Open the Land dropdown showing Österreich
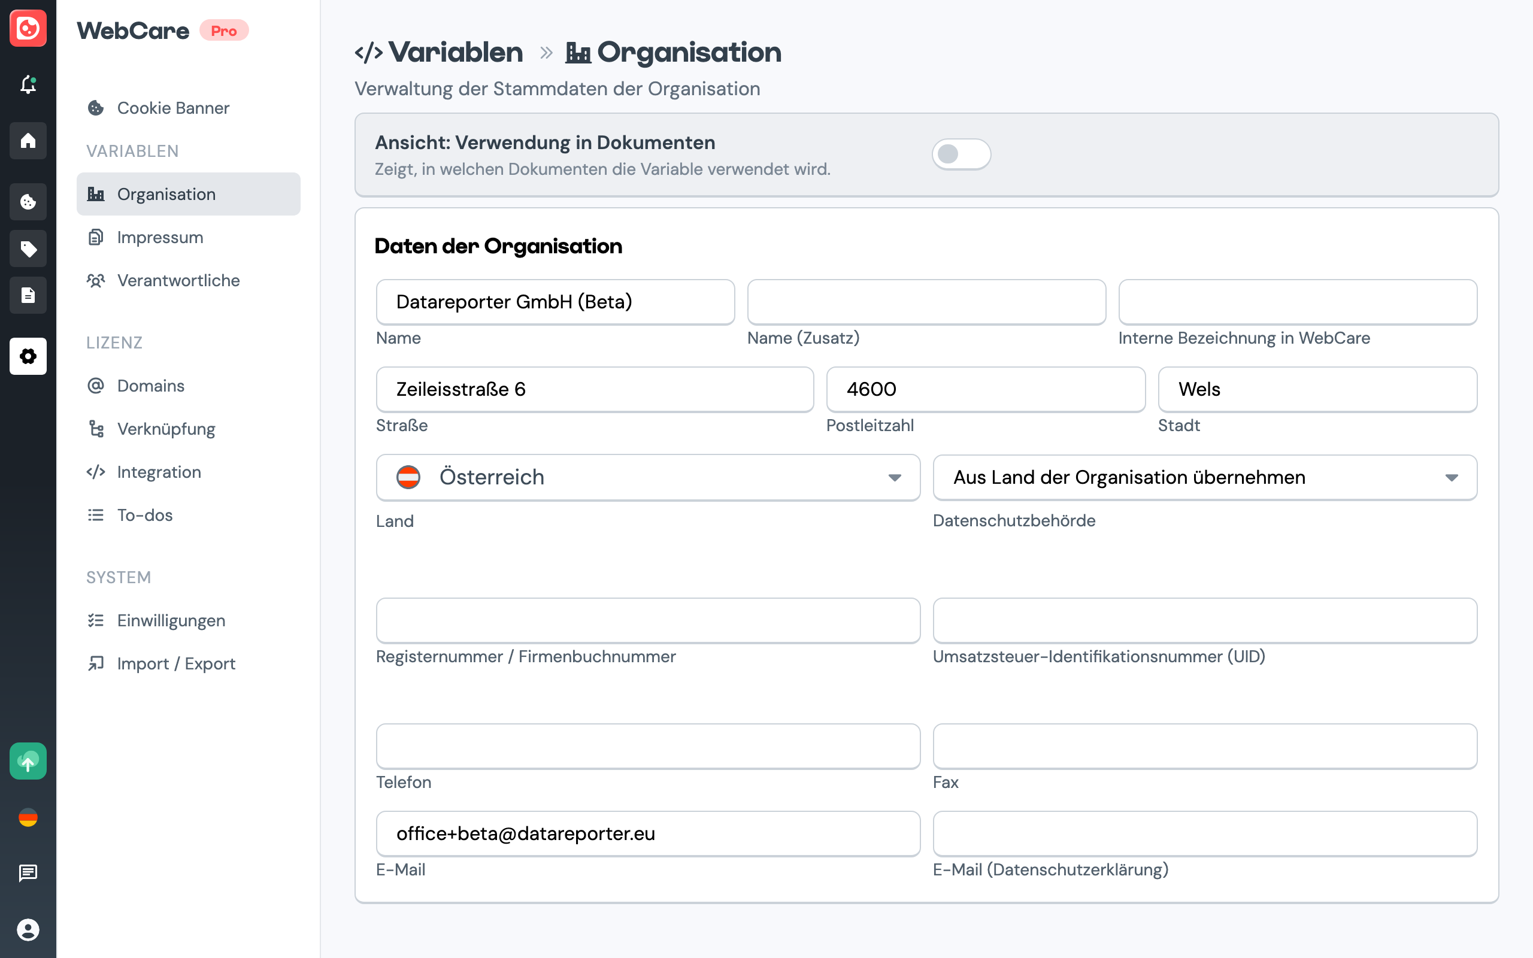Viewport: 1533px width, 958px height. click(647, 477)
